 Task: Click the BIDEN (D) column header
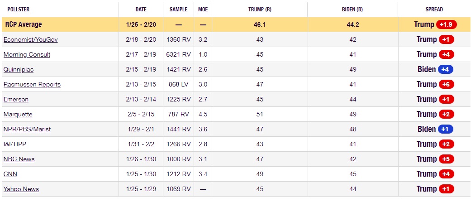point(352,10)
